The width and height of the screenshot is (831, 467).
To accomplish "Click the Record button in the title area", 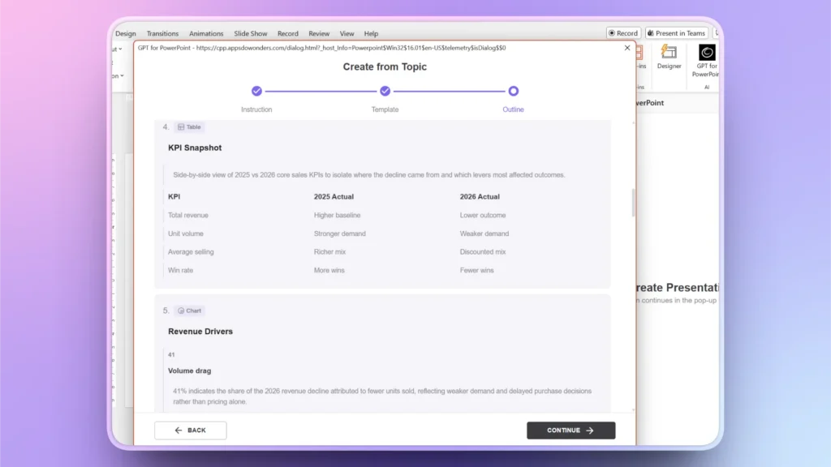I will tap(623, 32).
